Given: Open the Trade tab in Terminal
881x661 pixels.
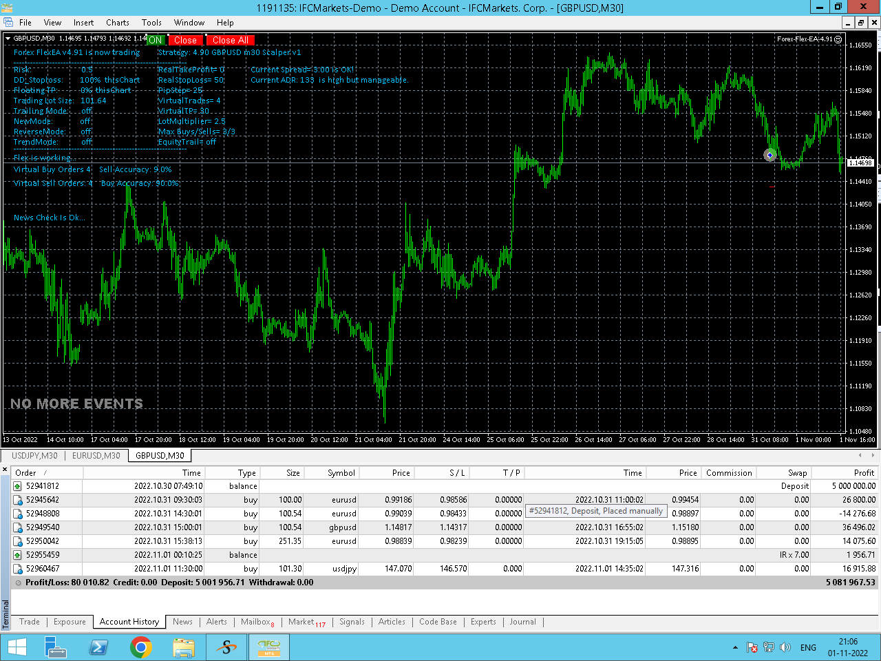Looking at the screenshot, I should click(30, 622).
